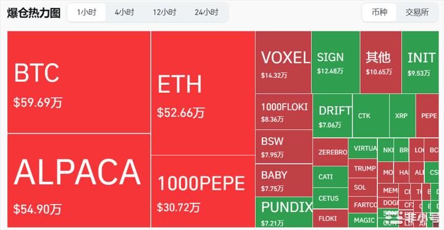This screenshot has height=230, width=444.
Task: Toggle view to 交易所 mode
Action: (x=417, y=12)
